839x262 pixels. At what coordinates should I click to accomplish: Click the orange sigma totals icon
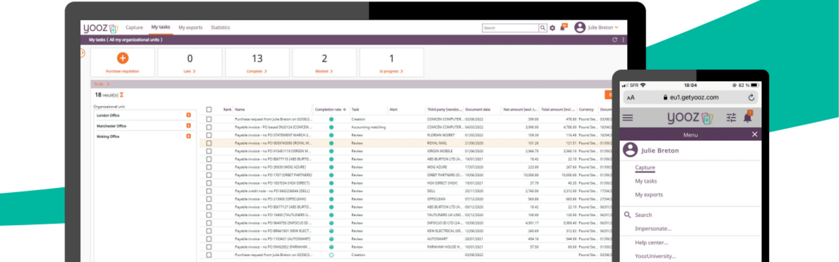tap(121, 95)
